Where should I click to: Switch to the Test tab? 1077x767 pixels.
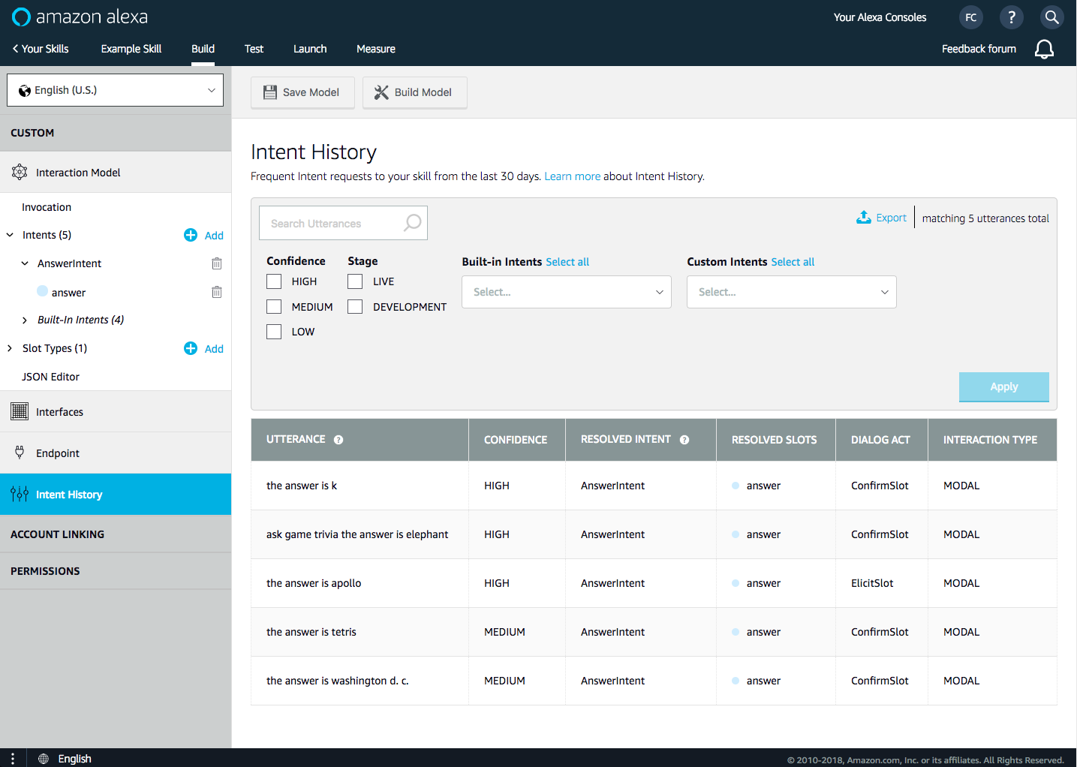(254, 49)
